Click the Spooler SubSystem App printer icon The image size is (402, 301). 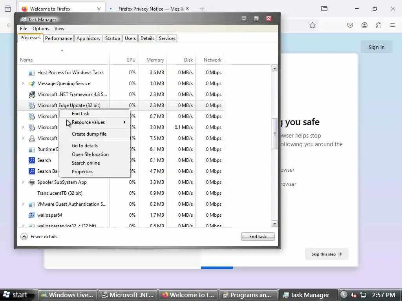coord(31,182)
